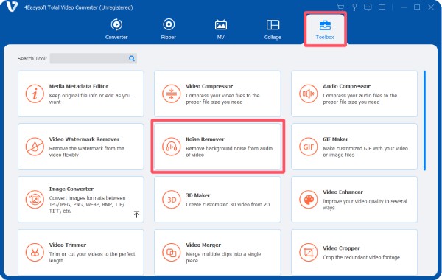The image size is (442, 280).
Task: Maximize the 4Easysoft window
Action: [x=417, y=7]
